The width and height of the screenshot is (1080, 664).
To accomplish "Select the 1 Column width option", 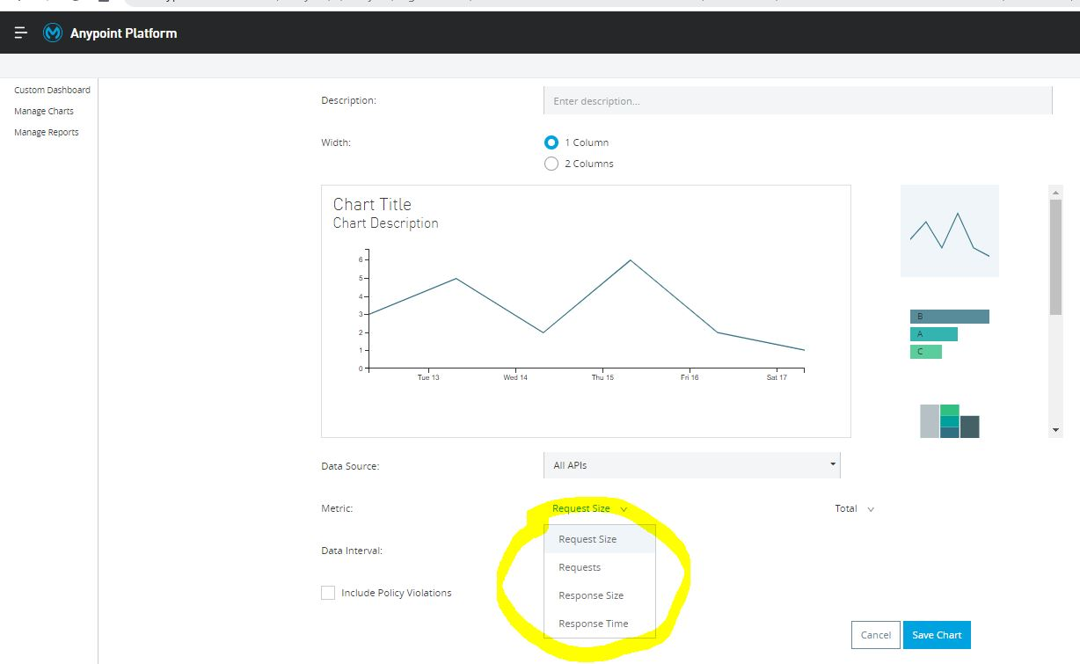I will [x=551, y=142].
